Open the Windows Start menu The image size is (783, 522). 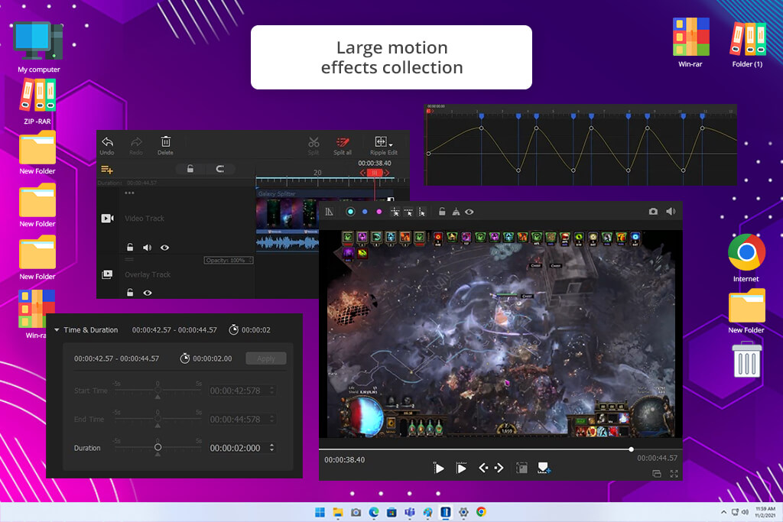click(x=320, y=512)
